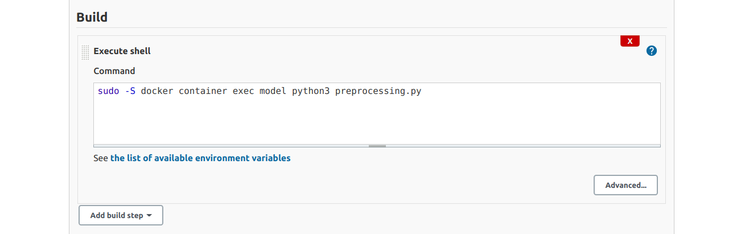
Task: Place cursor on the word sudo
Action: click(109, 91)
